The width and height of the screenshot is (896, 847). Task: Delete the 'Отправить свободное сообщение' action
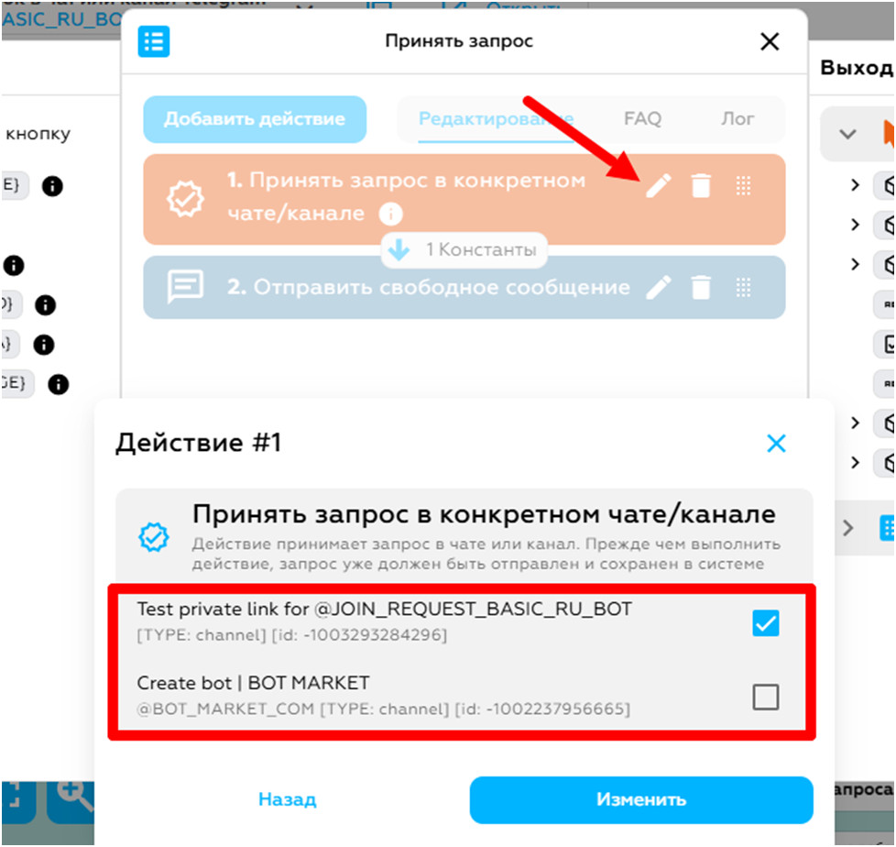click(701, 287)
